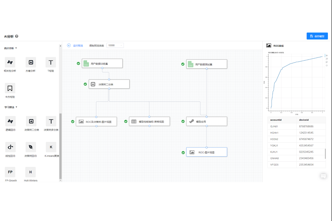Viewport: 332px width, 221px height.
Task: Collapse the 学习算法 section
Action: point(16,107)
